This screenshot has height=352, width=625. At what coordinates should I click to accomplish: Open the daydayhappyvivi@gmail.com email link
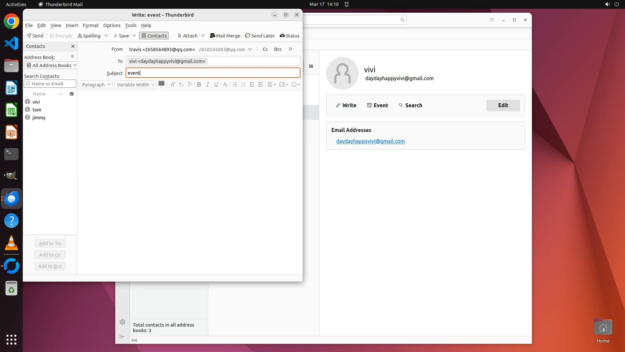370,141
